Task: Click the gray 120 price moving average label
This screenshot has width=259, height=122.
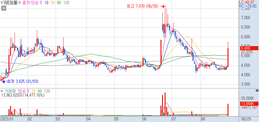Action: 66,3
